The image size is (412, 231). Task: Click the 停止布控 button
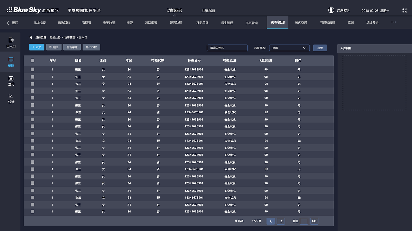pos(91,47)
